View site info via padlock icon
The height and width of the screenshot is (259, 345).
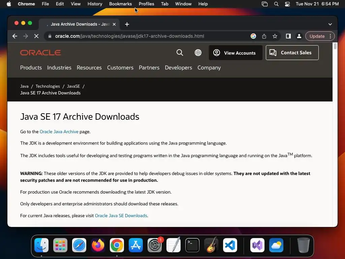pyautogui.click(x=50, y=36)
